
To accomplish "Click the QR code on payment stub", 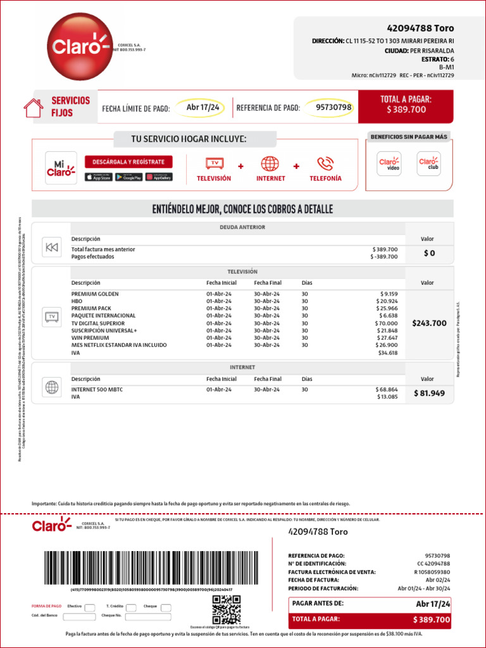I will tap(227, 609).
